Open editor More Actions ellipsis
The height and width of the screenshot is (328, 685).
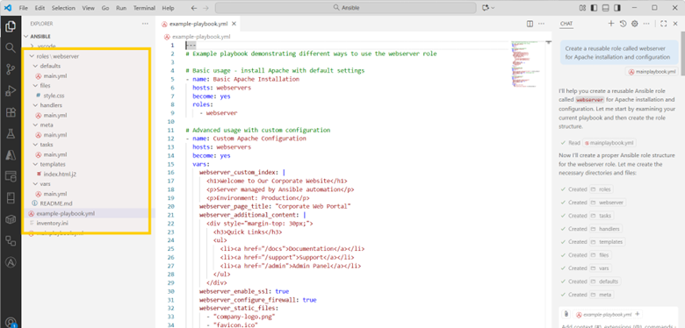coord(541,24)
